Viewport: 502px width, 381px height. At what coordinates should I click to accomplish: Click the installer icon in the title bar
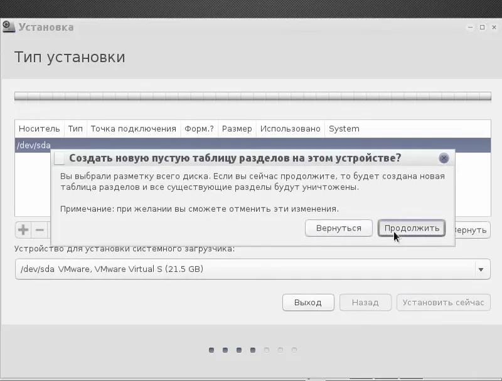(8, 27)
